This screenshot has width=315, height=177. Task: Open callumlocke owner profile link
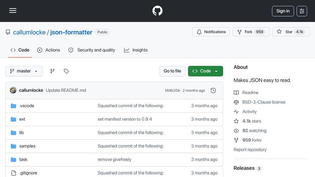(29, 32)
